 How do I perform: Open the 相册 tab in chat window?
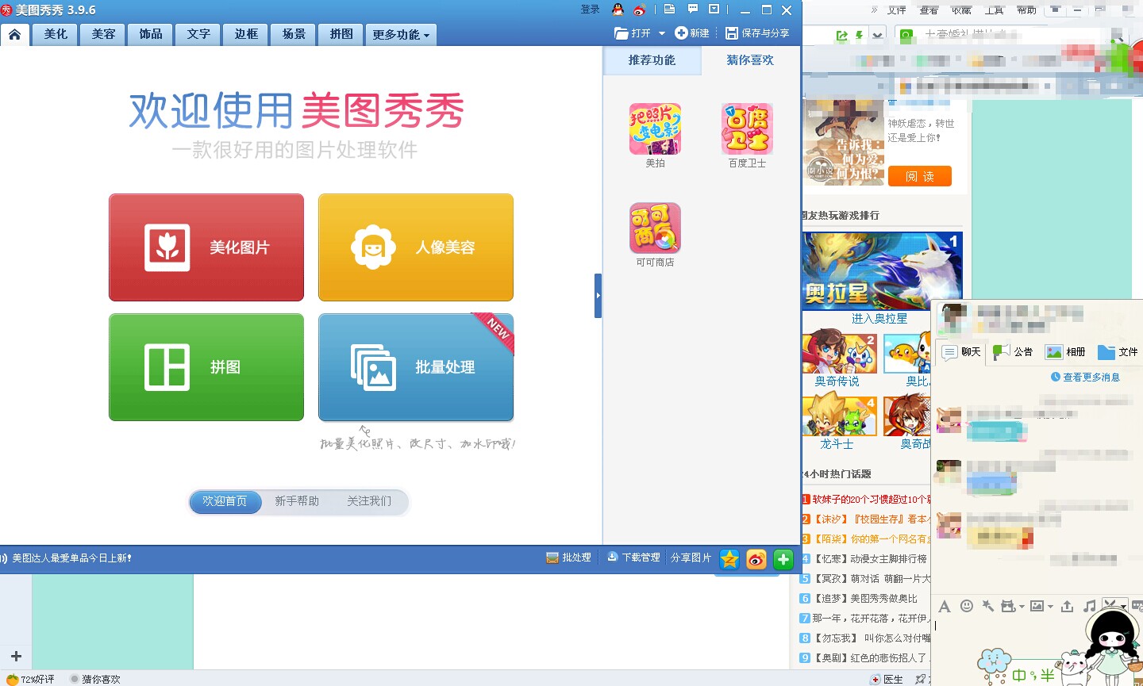pyautogui.click(x=1065, y=351)
